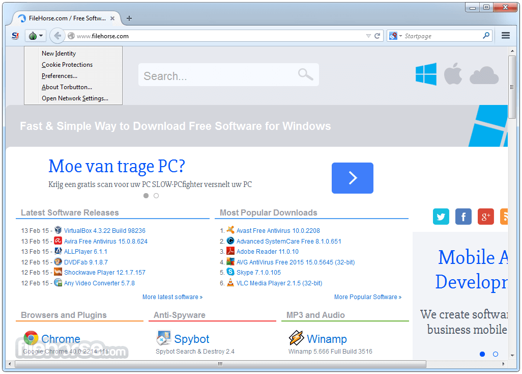
Task: Open VirtualBox 4.3.22 Build 98236 link
Action: point(104,231)
